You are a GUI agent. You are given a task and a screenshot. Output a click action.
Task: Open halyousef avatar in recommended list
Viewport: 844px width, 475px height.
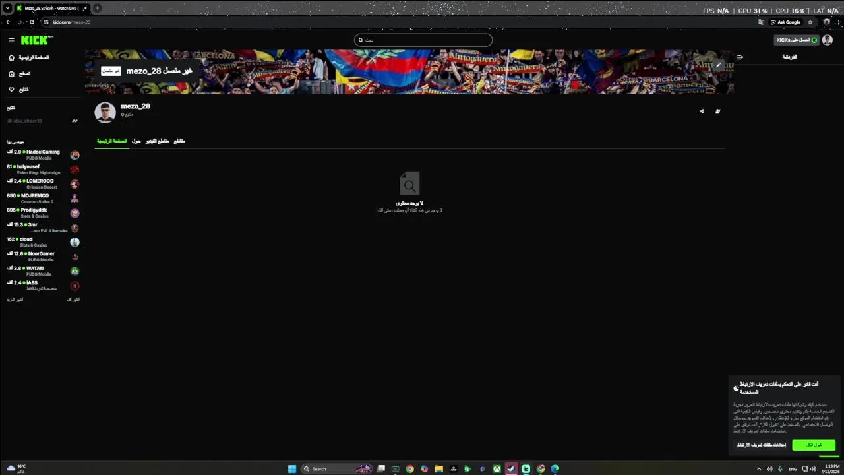coord(75,170)
